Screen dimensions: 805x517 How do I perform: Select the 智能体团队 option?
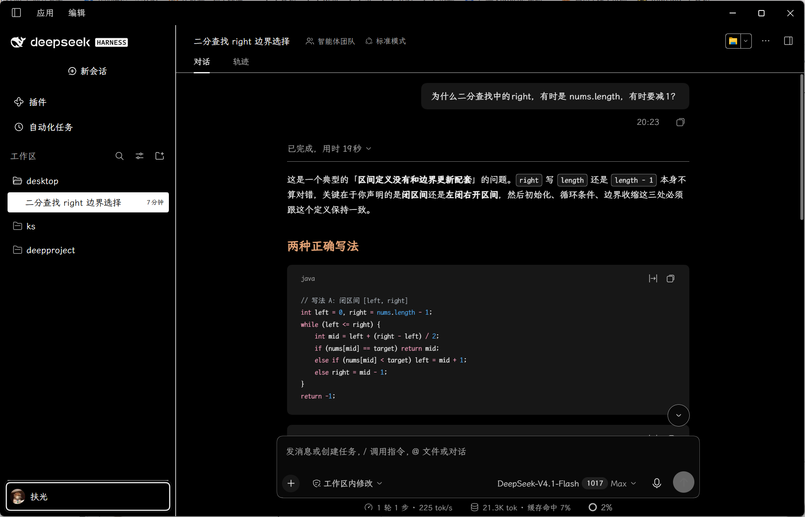pos(330,41)
